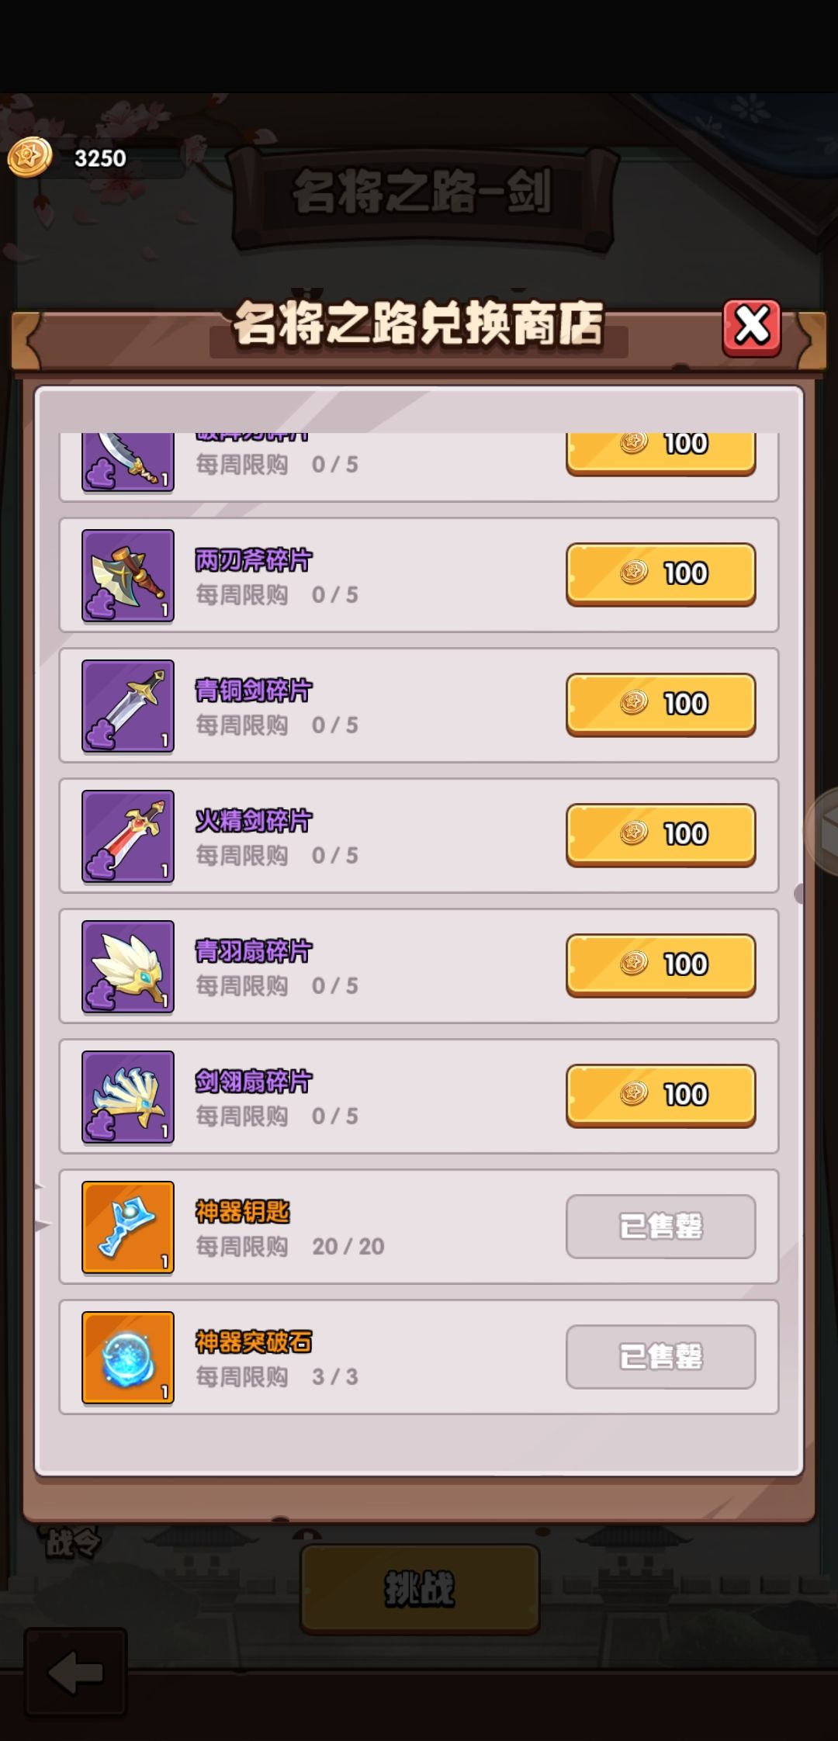This screenshot has height=1741, width=838.
Task: Tap the 火精剑碎片 red sword icon
Action: point(128,836)
